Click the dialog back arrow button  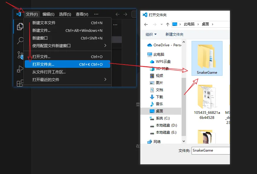(146, 24)
